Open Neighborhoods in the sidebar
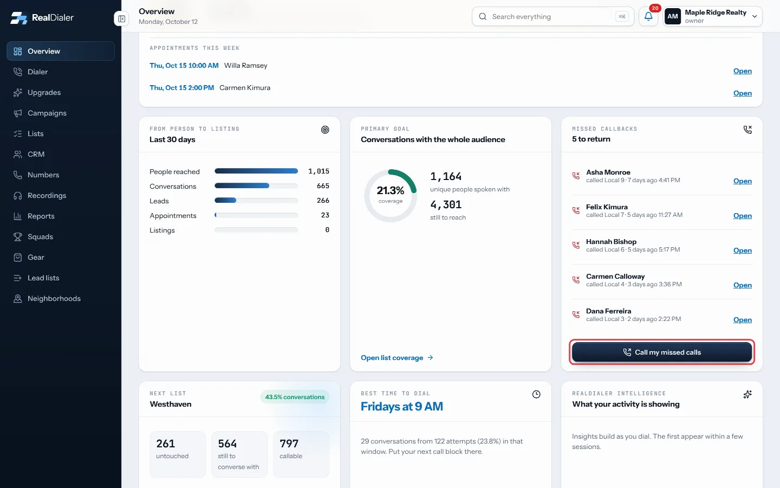780x488 pixels. point(61,298)
